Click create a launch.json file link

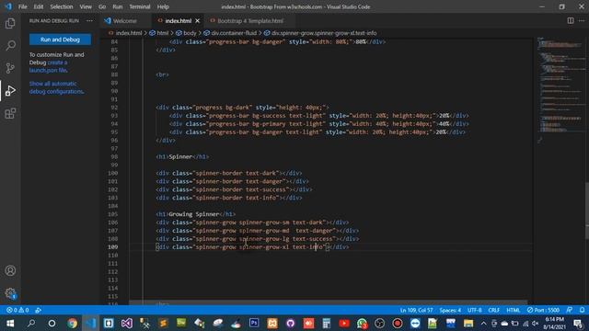[x=49, y=66]
